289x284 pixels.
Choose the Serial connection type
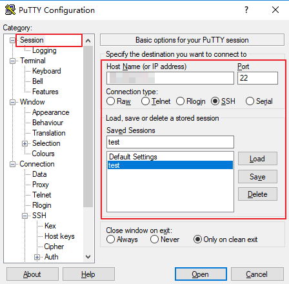[250, 101]
